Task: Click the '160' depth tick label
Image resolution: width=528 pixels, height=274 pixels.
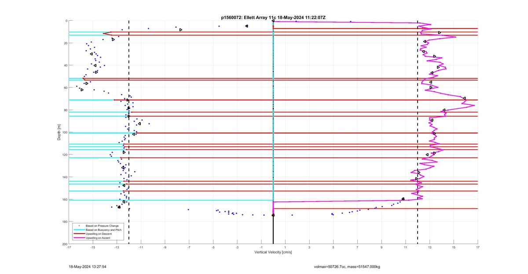Action: click(64, 199)
